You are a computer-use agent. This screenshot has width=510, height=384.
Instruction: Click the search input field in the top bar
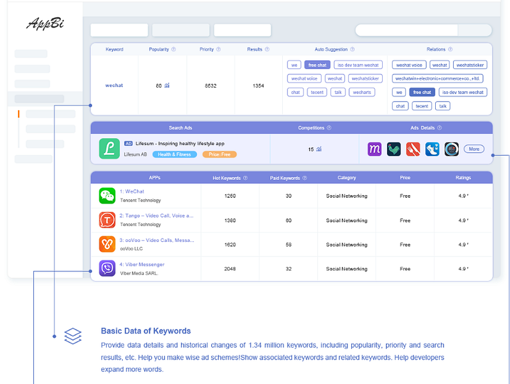coord(406,30)
